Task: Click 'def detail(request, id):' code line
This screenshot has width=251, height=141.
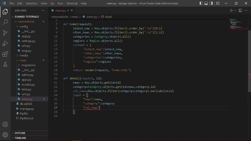Action: (83, 78)
